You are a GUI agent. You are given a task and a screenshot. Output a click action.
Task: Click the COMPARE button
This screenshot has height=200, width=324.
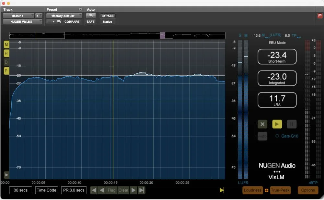coord(72,21)
